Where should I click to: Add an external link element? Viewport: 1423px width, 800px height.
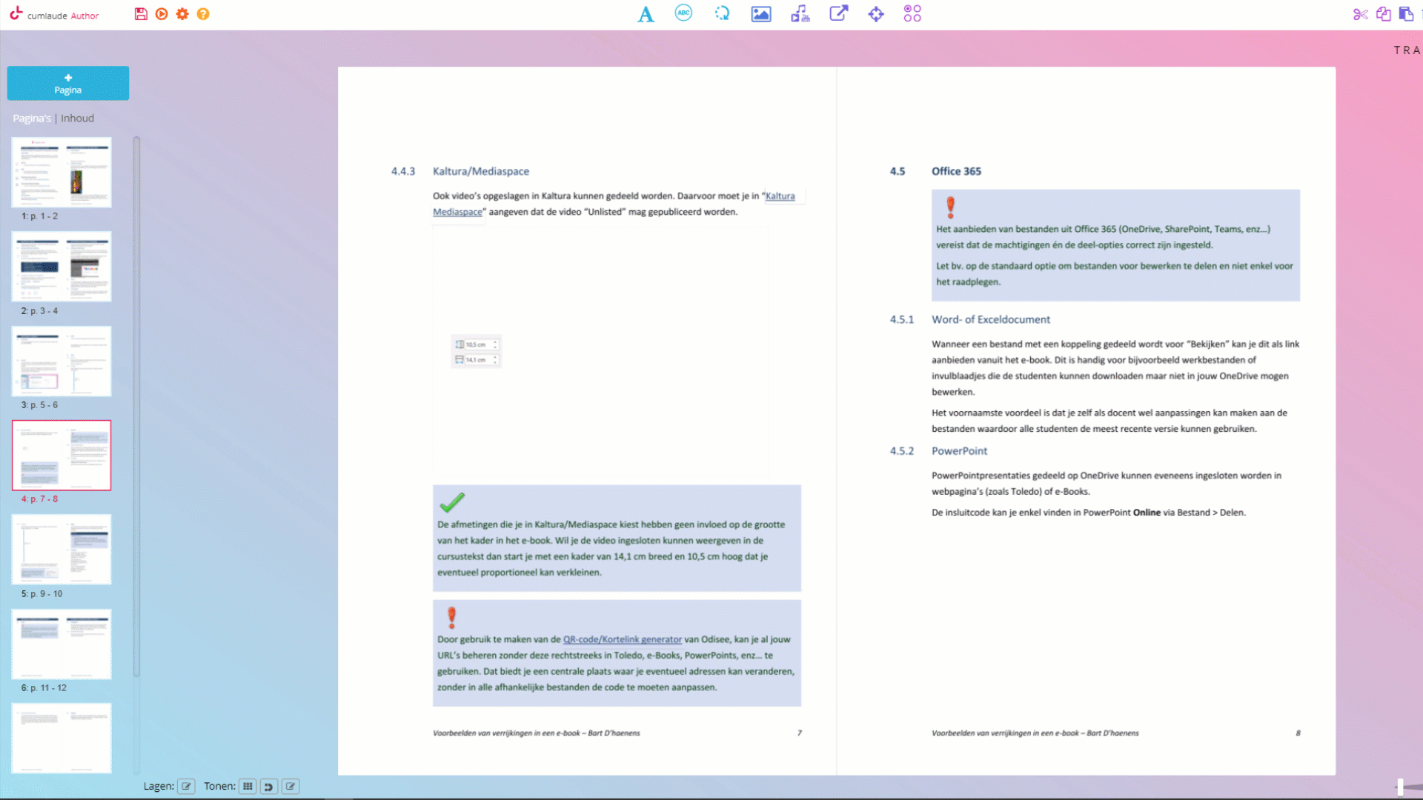838,13
